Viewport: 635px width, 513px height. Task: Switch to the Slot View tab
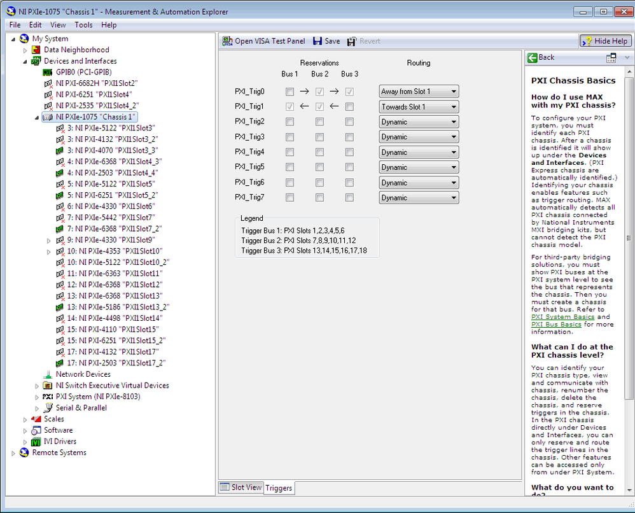[241, 487]
